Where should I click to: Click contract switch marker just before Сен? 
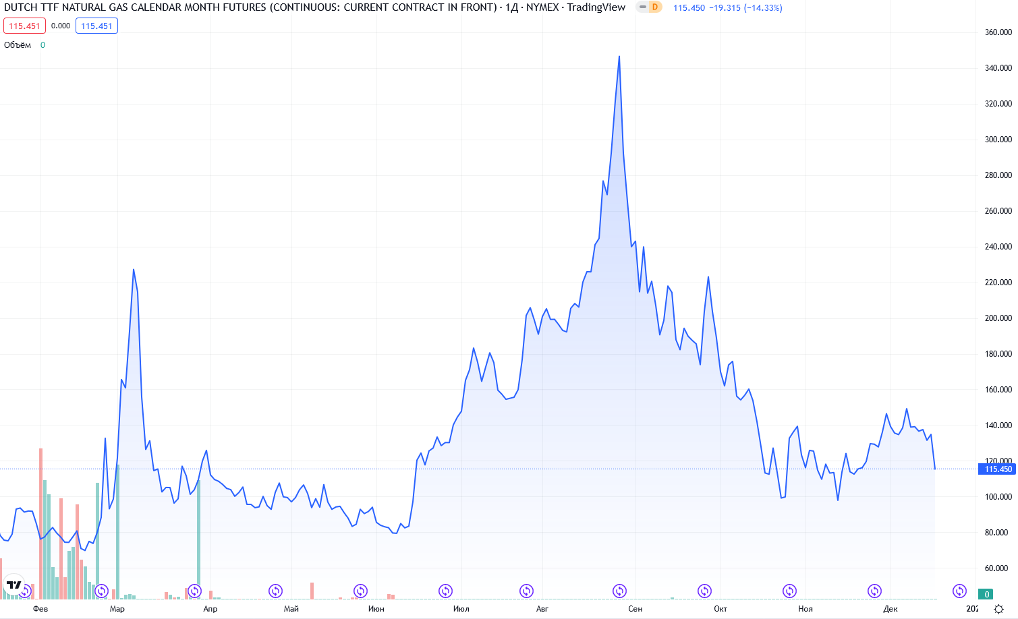click(x=619, y=591)
